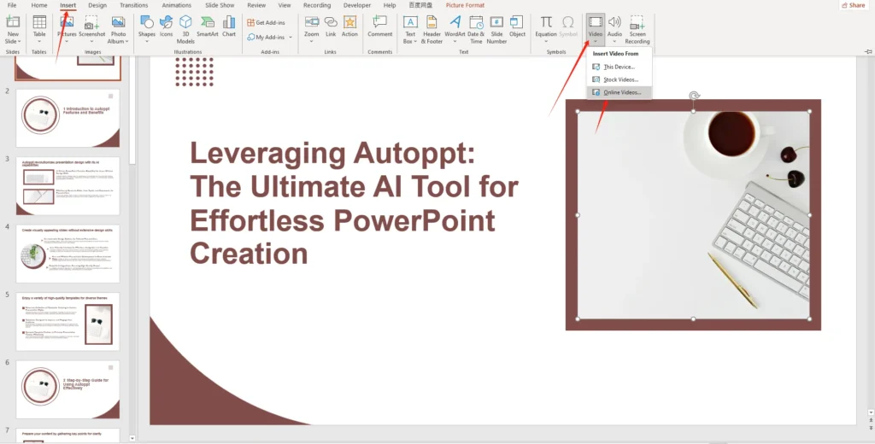
Task: Open Photo Album icon
Action: [x=118, y=22]
